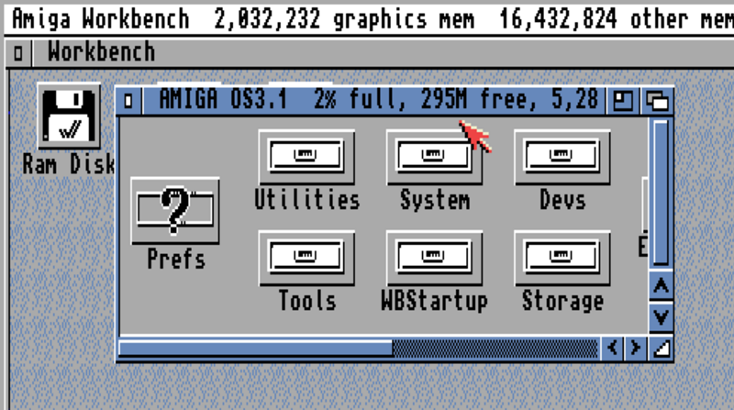
Task: Click the horizontal scrollbar knob in AMIGA OS3.1 window
Action: click(x=256, y=349)
